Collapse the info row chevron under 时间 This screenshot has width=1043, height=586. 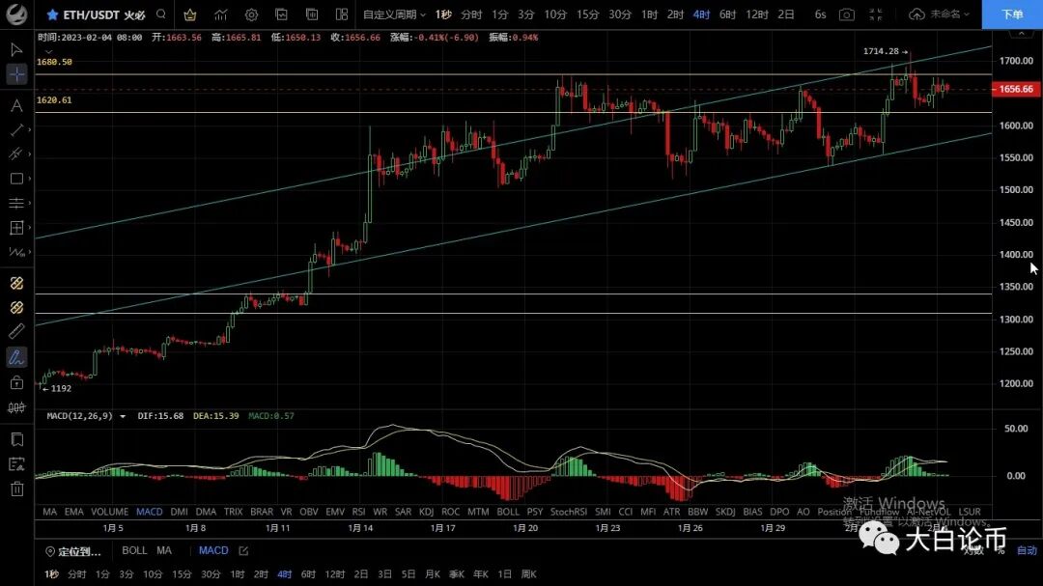[x=48, y=51]
